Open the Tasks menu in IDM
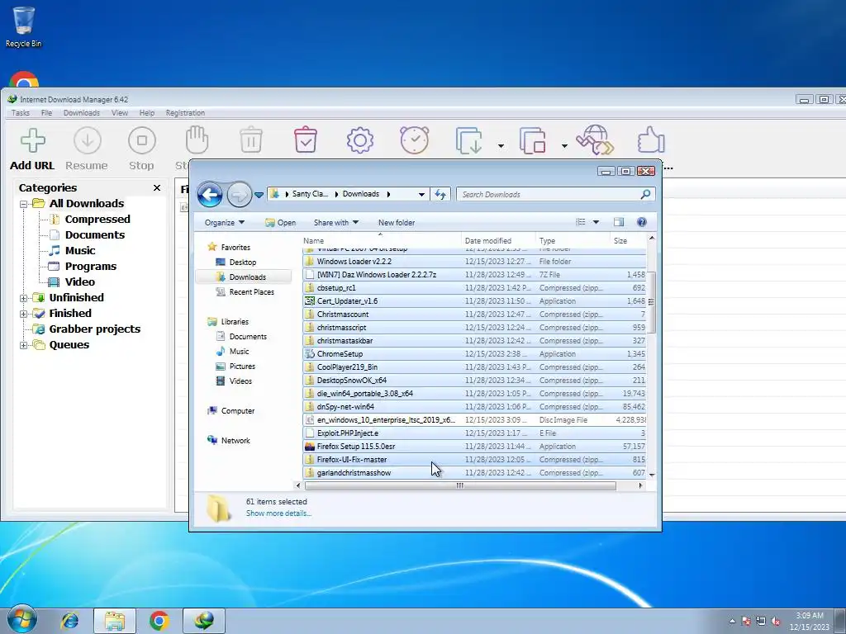The image size is (846, 634). (21, 112)
